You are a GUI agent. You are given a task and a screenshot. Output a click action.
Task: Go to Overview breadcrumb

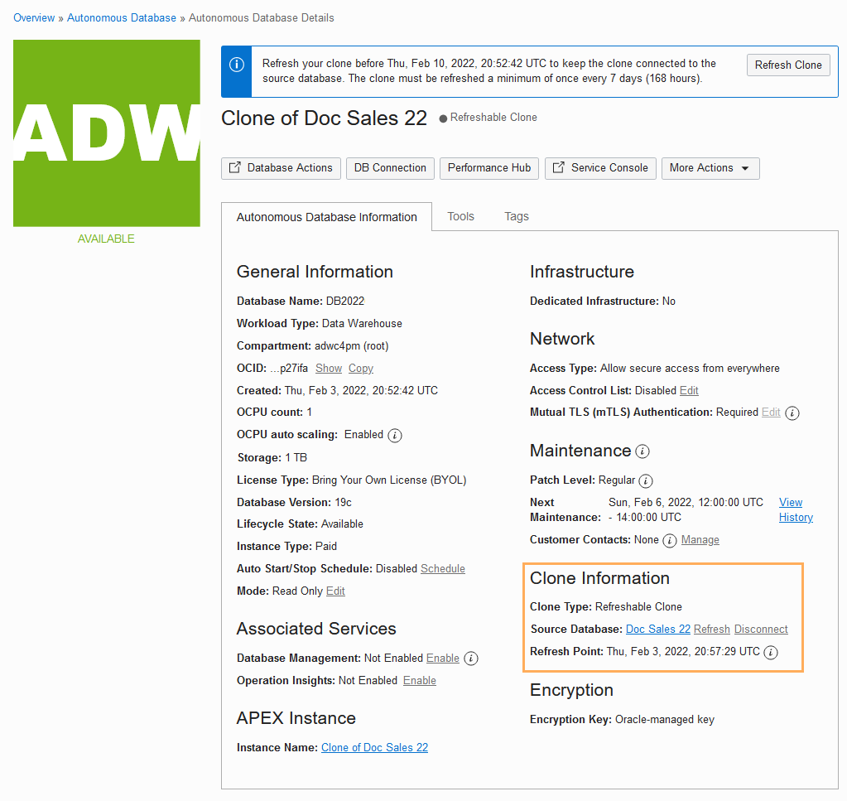[x=34, y=18]
